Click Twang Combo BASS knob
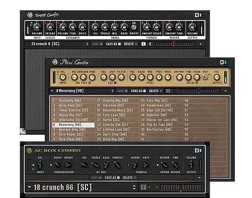 [124, 27]
